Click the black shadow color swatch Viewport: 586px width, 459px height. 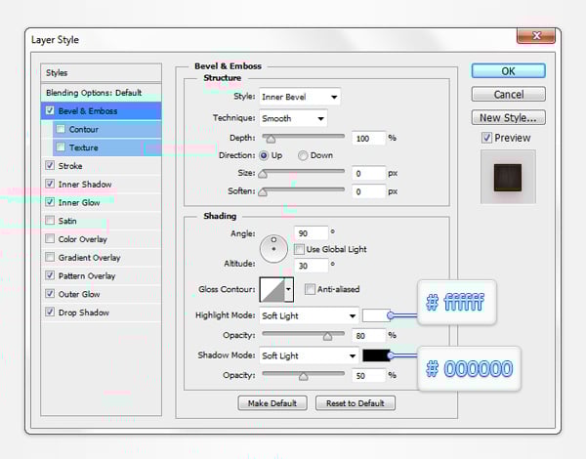(x=375, y=355)
